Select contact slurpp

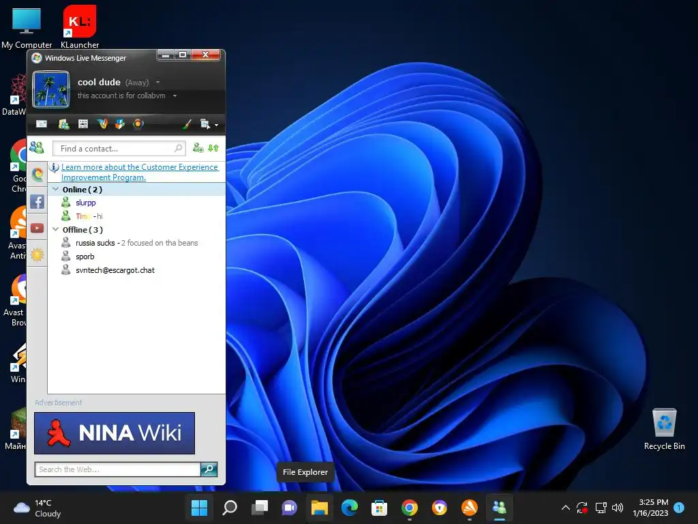point(85,203)
